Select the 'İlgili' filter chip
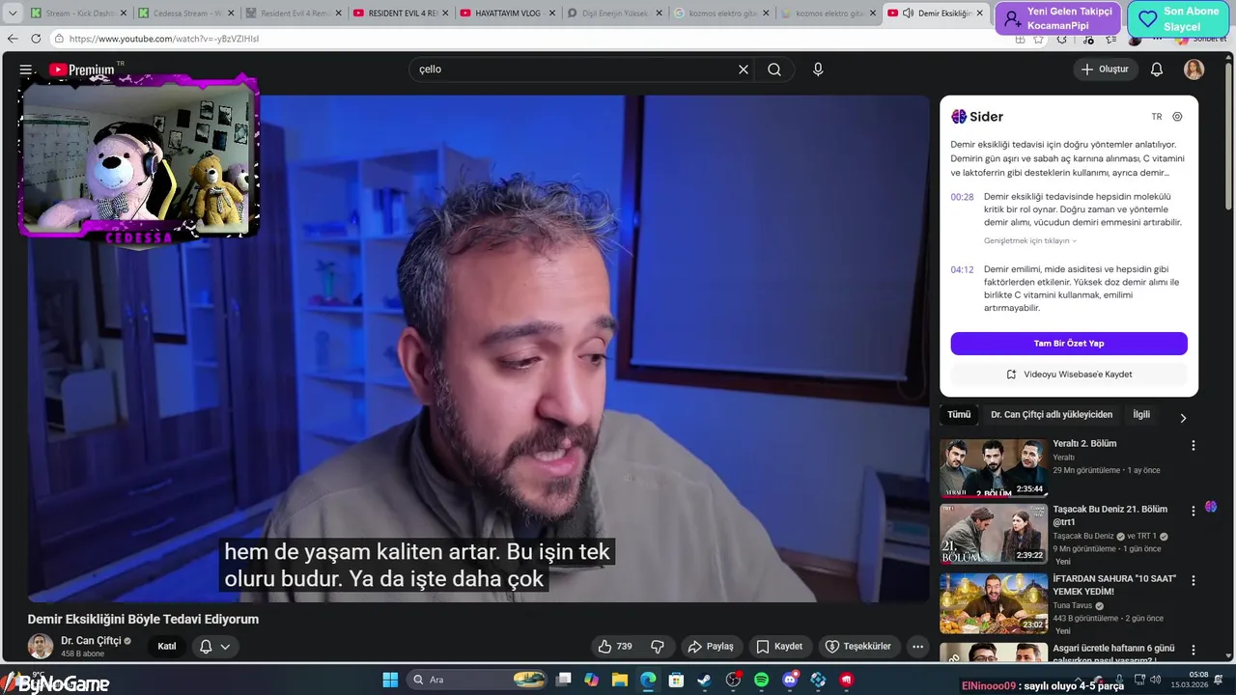The image size is (1236, 695). pos(1141,415)
